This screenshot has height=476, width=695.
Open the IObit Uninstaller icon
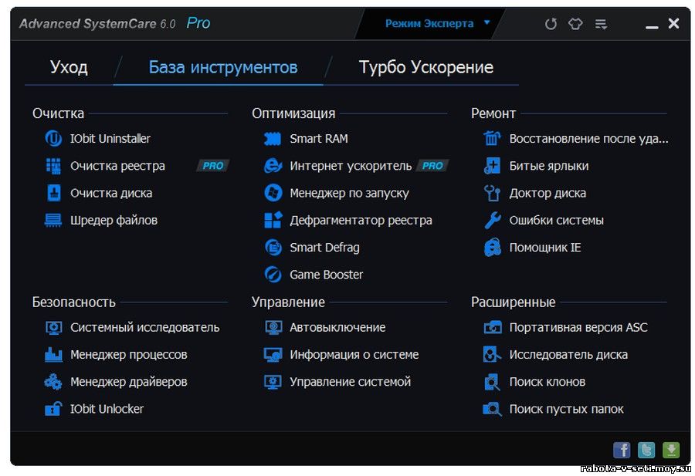tap(53, 139)
